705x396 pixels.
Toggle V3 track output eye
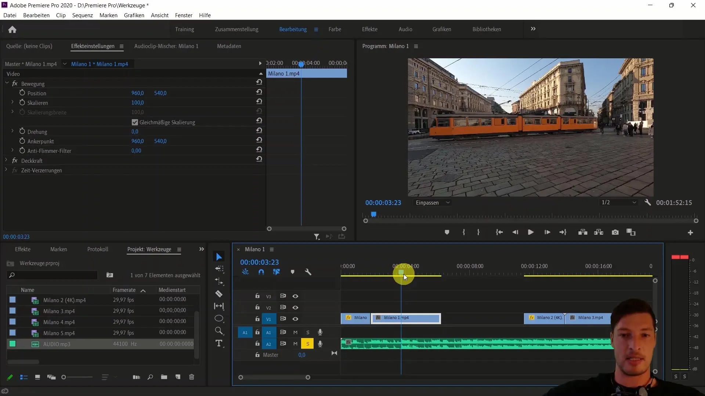point(295,296)
